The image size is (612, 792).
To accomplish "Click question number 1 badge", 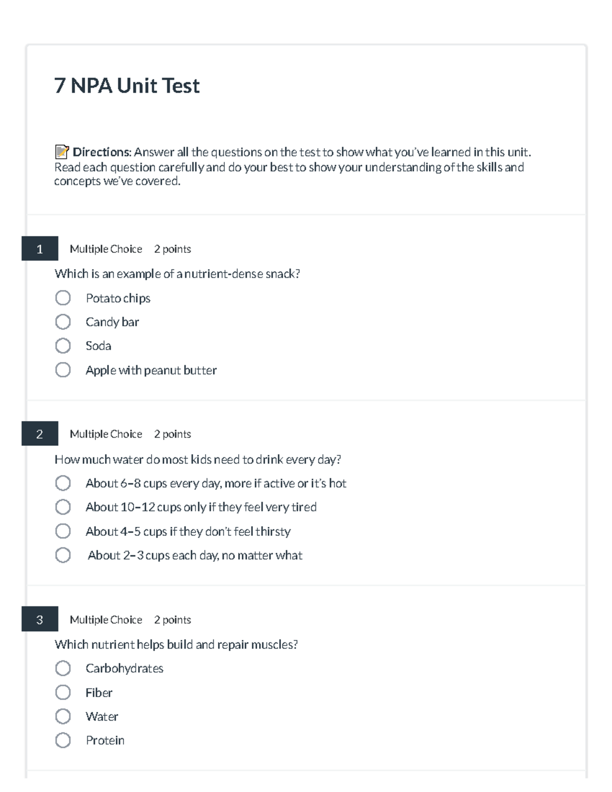I will tap(40, 249).
